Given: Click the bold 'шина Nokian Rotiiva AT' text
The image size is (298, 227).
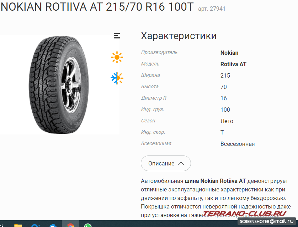Looking at the screenshot, I should pyautogui.click(x=215, y=181).
